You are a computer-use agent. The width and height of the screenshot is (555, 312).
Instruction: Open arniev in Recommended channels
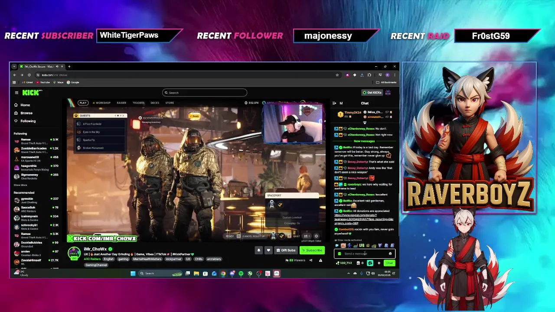click(36, 253)
